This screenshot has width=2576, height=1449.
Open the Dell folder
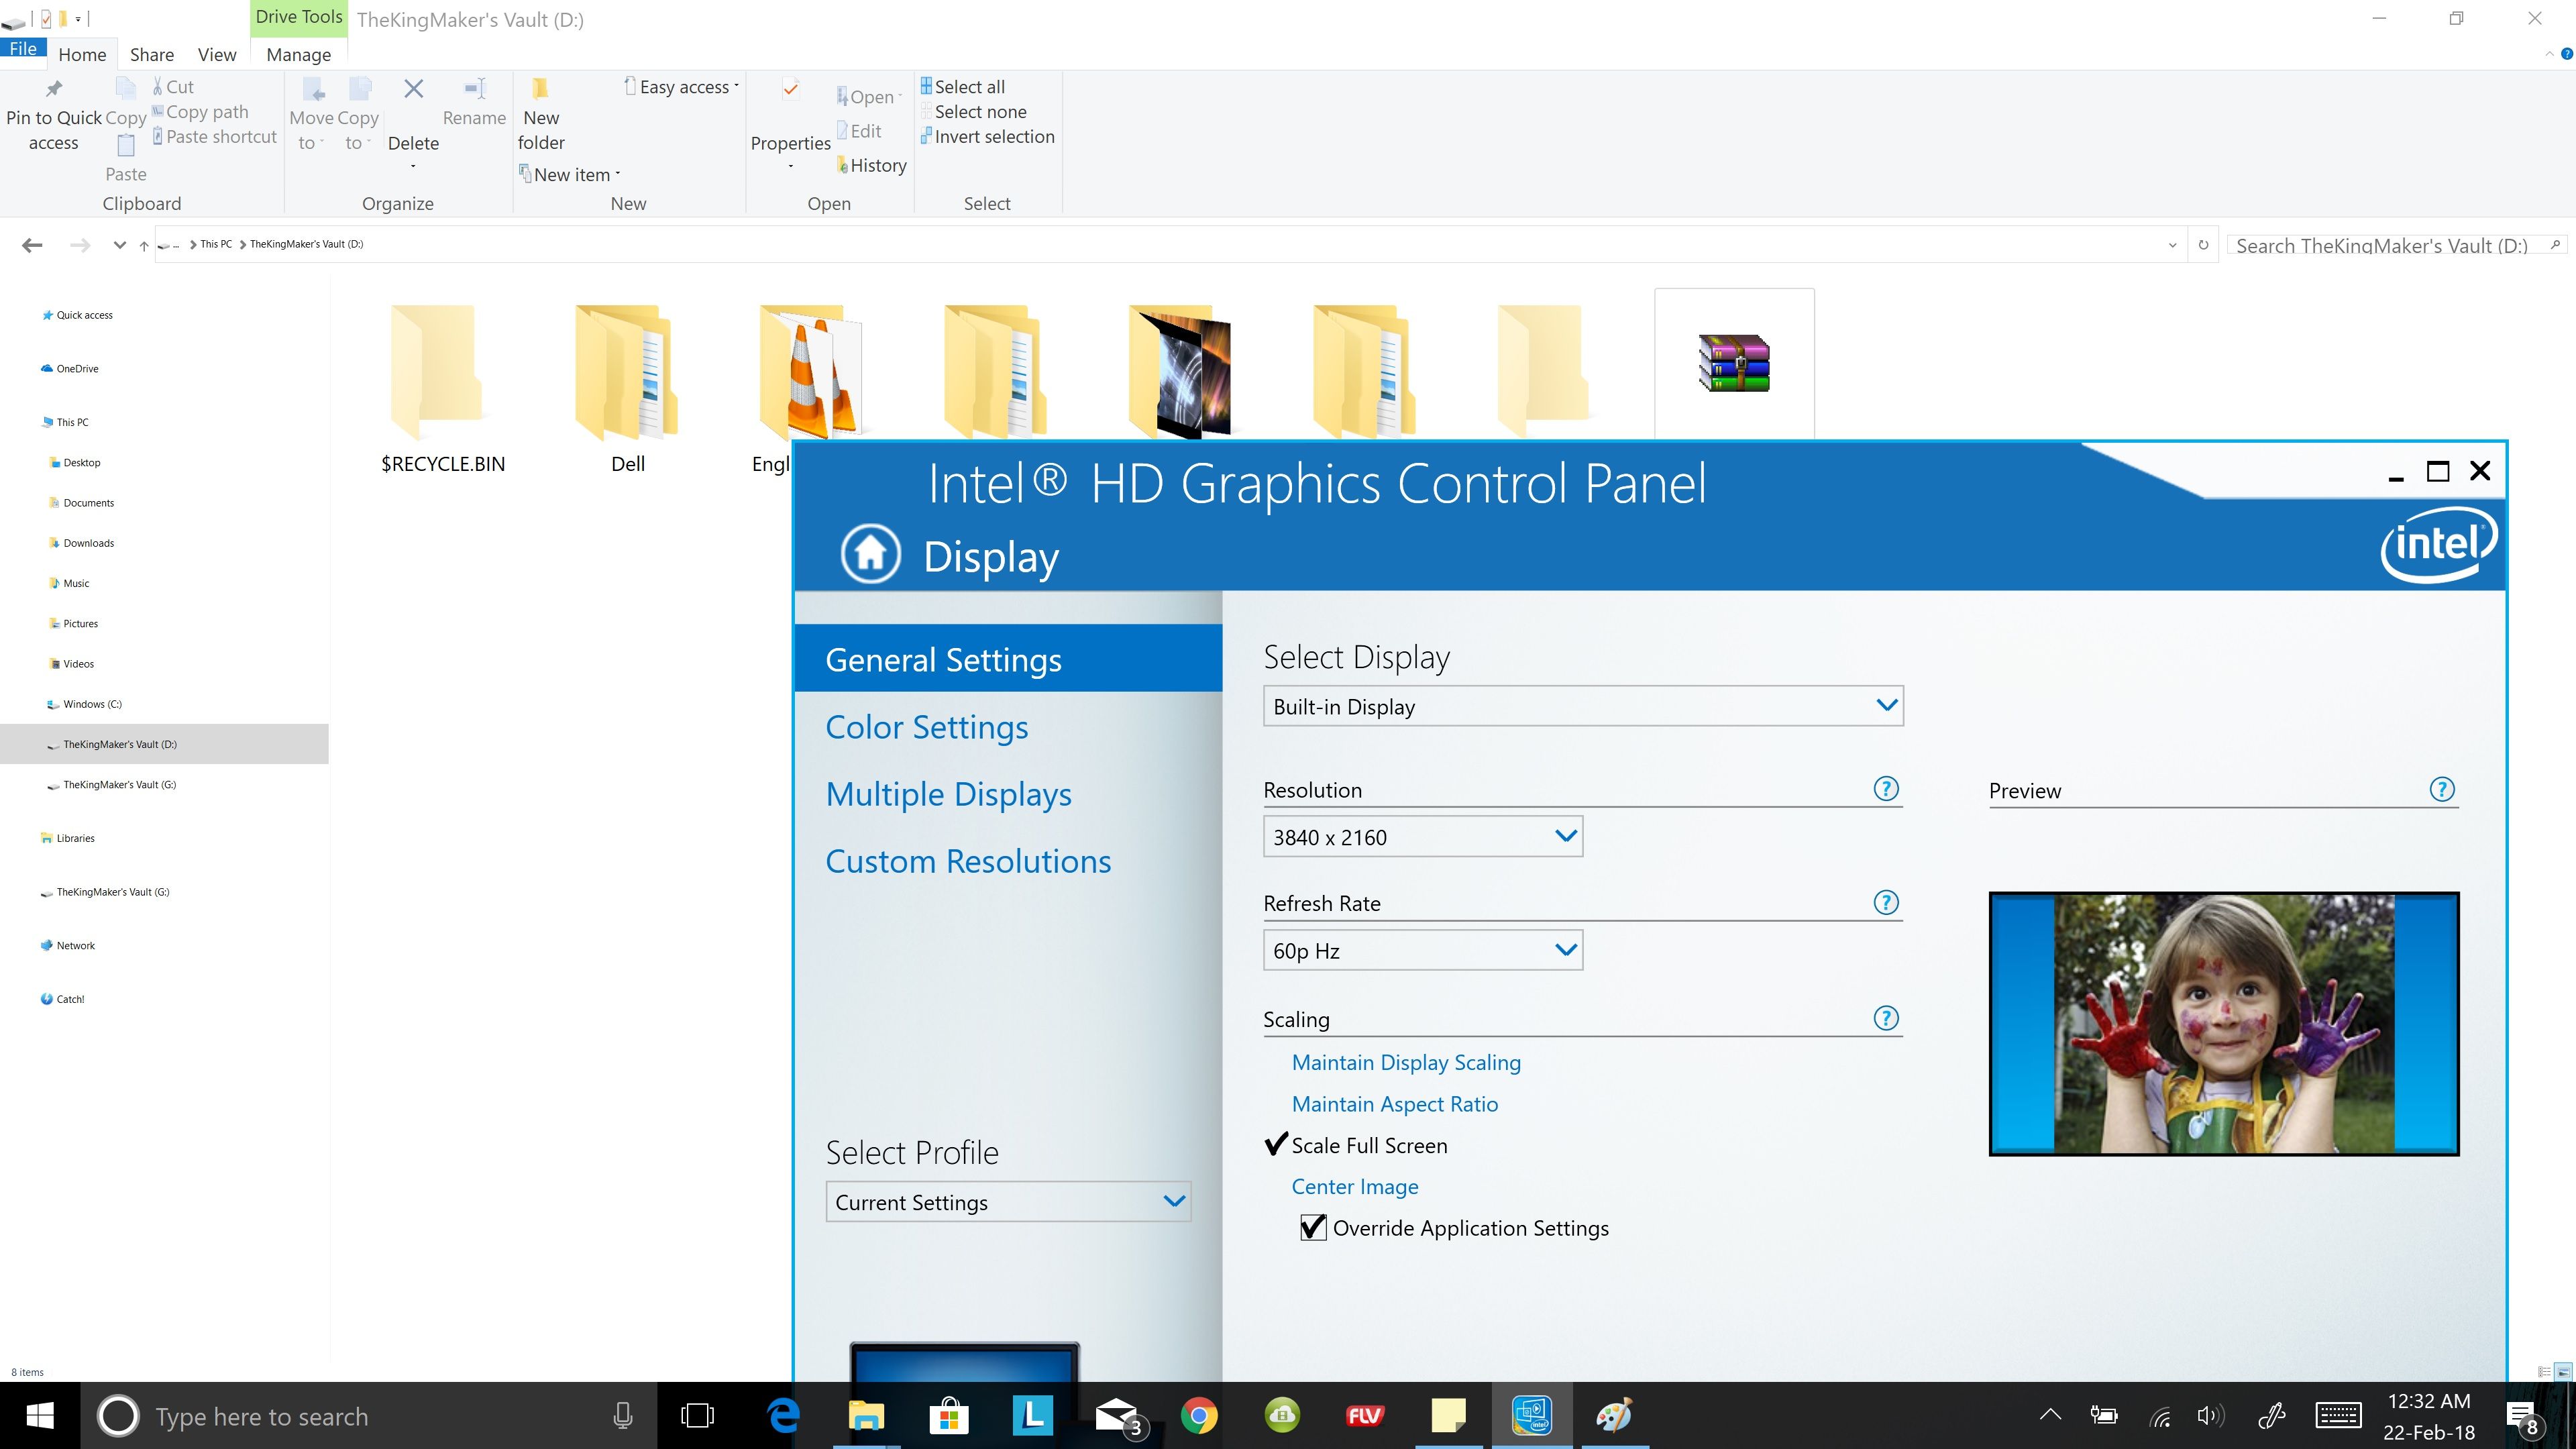pos(627,390)
